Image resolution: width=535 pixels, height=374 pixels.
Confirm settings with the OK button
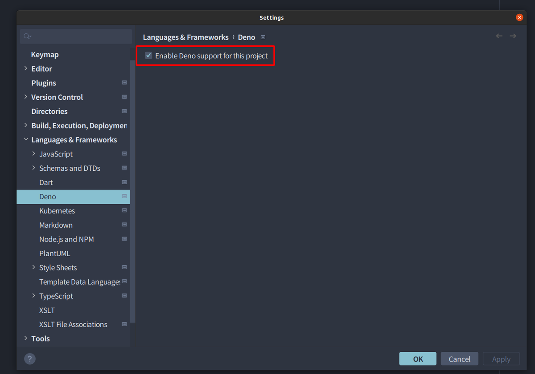point(417,358)
